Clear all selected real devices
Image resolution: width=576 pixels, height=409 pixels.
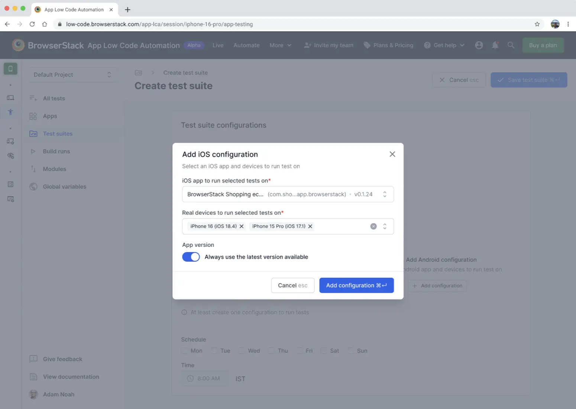tap(373, 226)
